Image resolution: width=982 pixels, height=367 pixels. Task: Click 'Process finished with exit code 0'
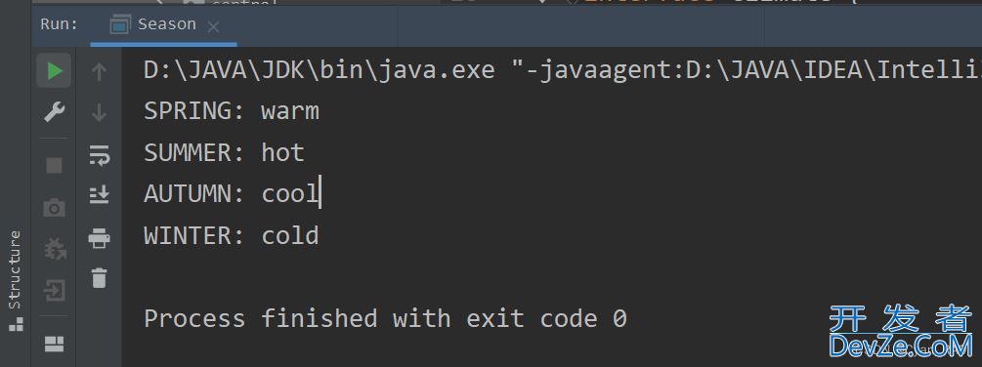[x=385, y=319]
